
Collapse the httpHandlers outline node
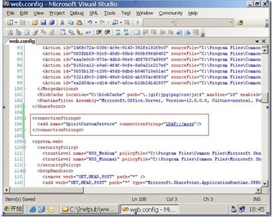click(24, 171)
